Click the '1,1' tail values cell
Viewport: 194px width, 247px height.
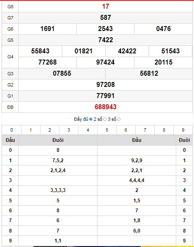58,241
